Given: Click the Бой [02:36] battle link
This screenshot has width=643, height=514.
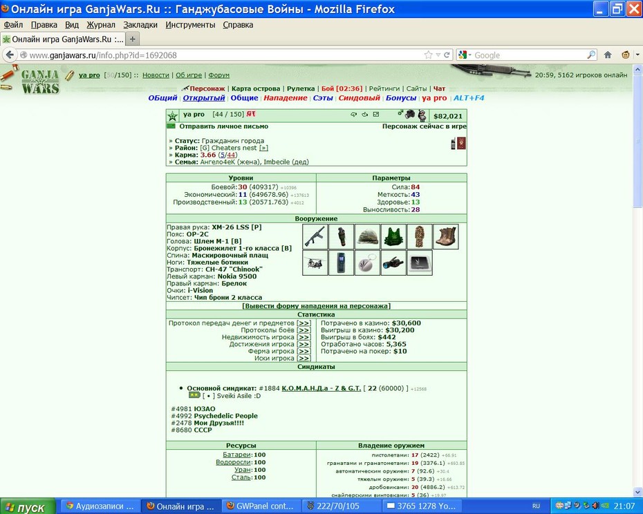Looking at the screenshot, I should (x=342, y=88).
